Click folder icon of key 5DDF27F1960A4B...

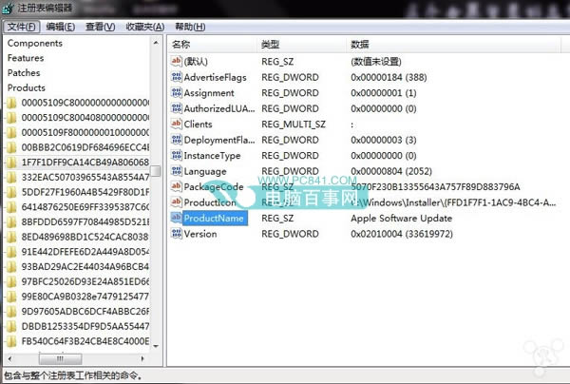coord(11,192)
